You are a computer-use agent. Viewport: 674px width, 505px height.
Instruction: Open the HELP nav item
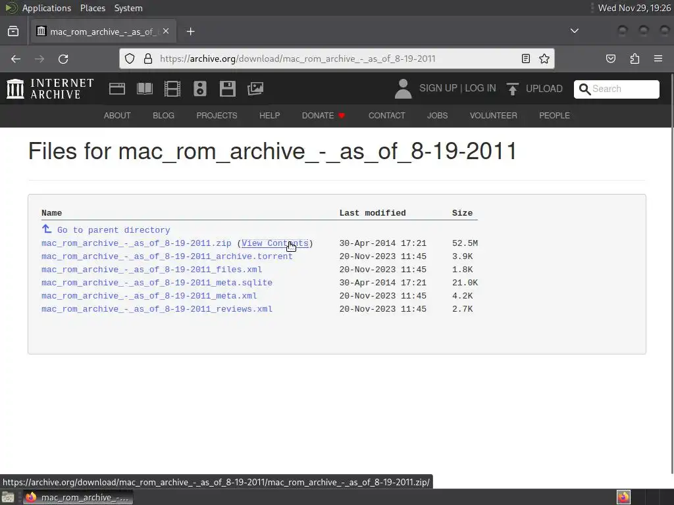point(269,116)
